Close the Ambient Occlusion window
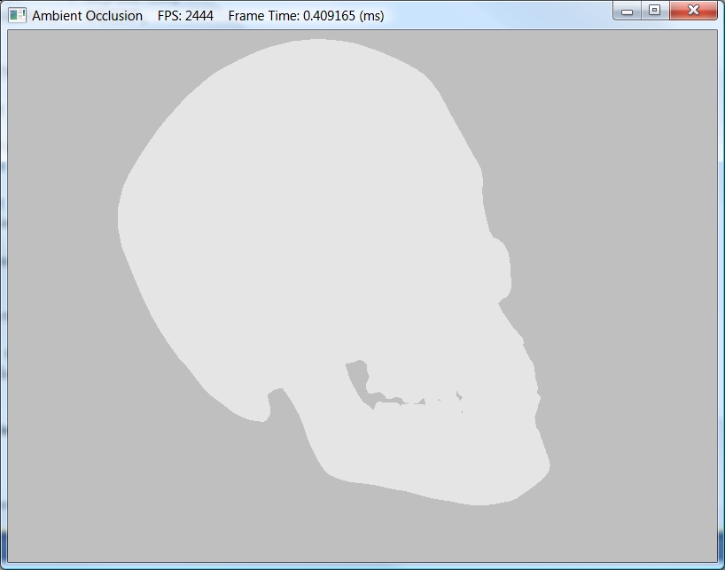Screen dimensions: 725x570 (x=693, y=11)
